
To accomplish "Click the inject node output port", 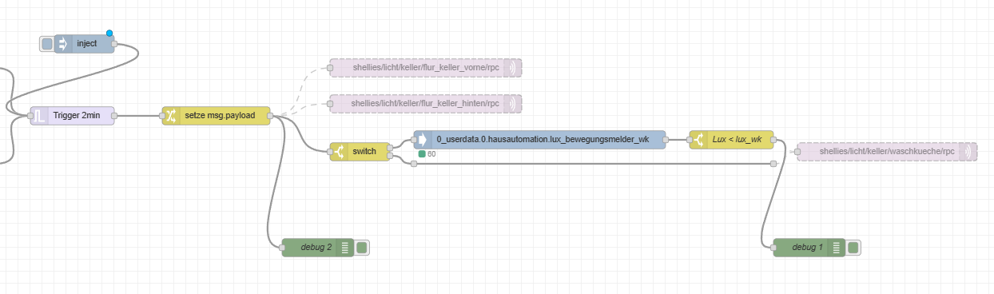I will (114, 44).
